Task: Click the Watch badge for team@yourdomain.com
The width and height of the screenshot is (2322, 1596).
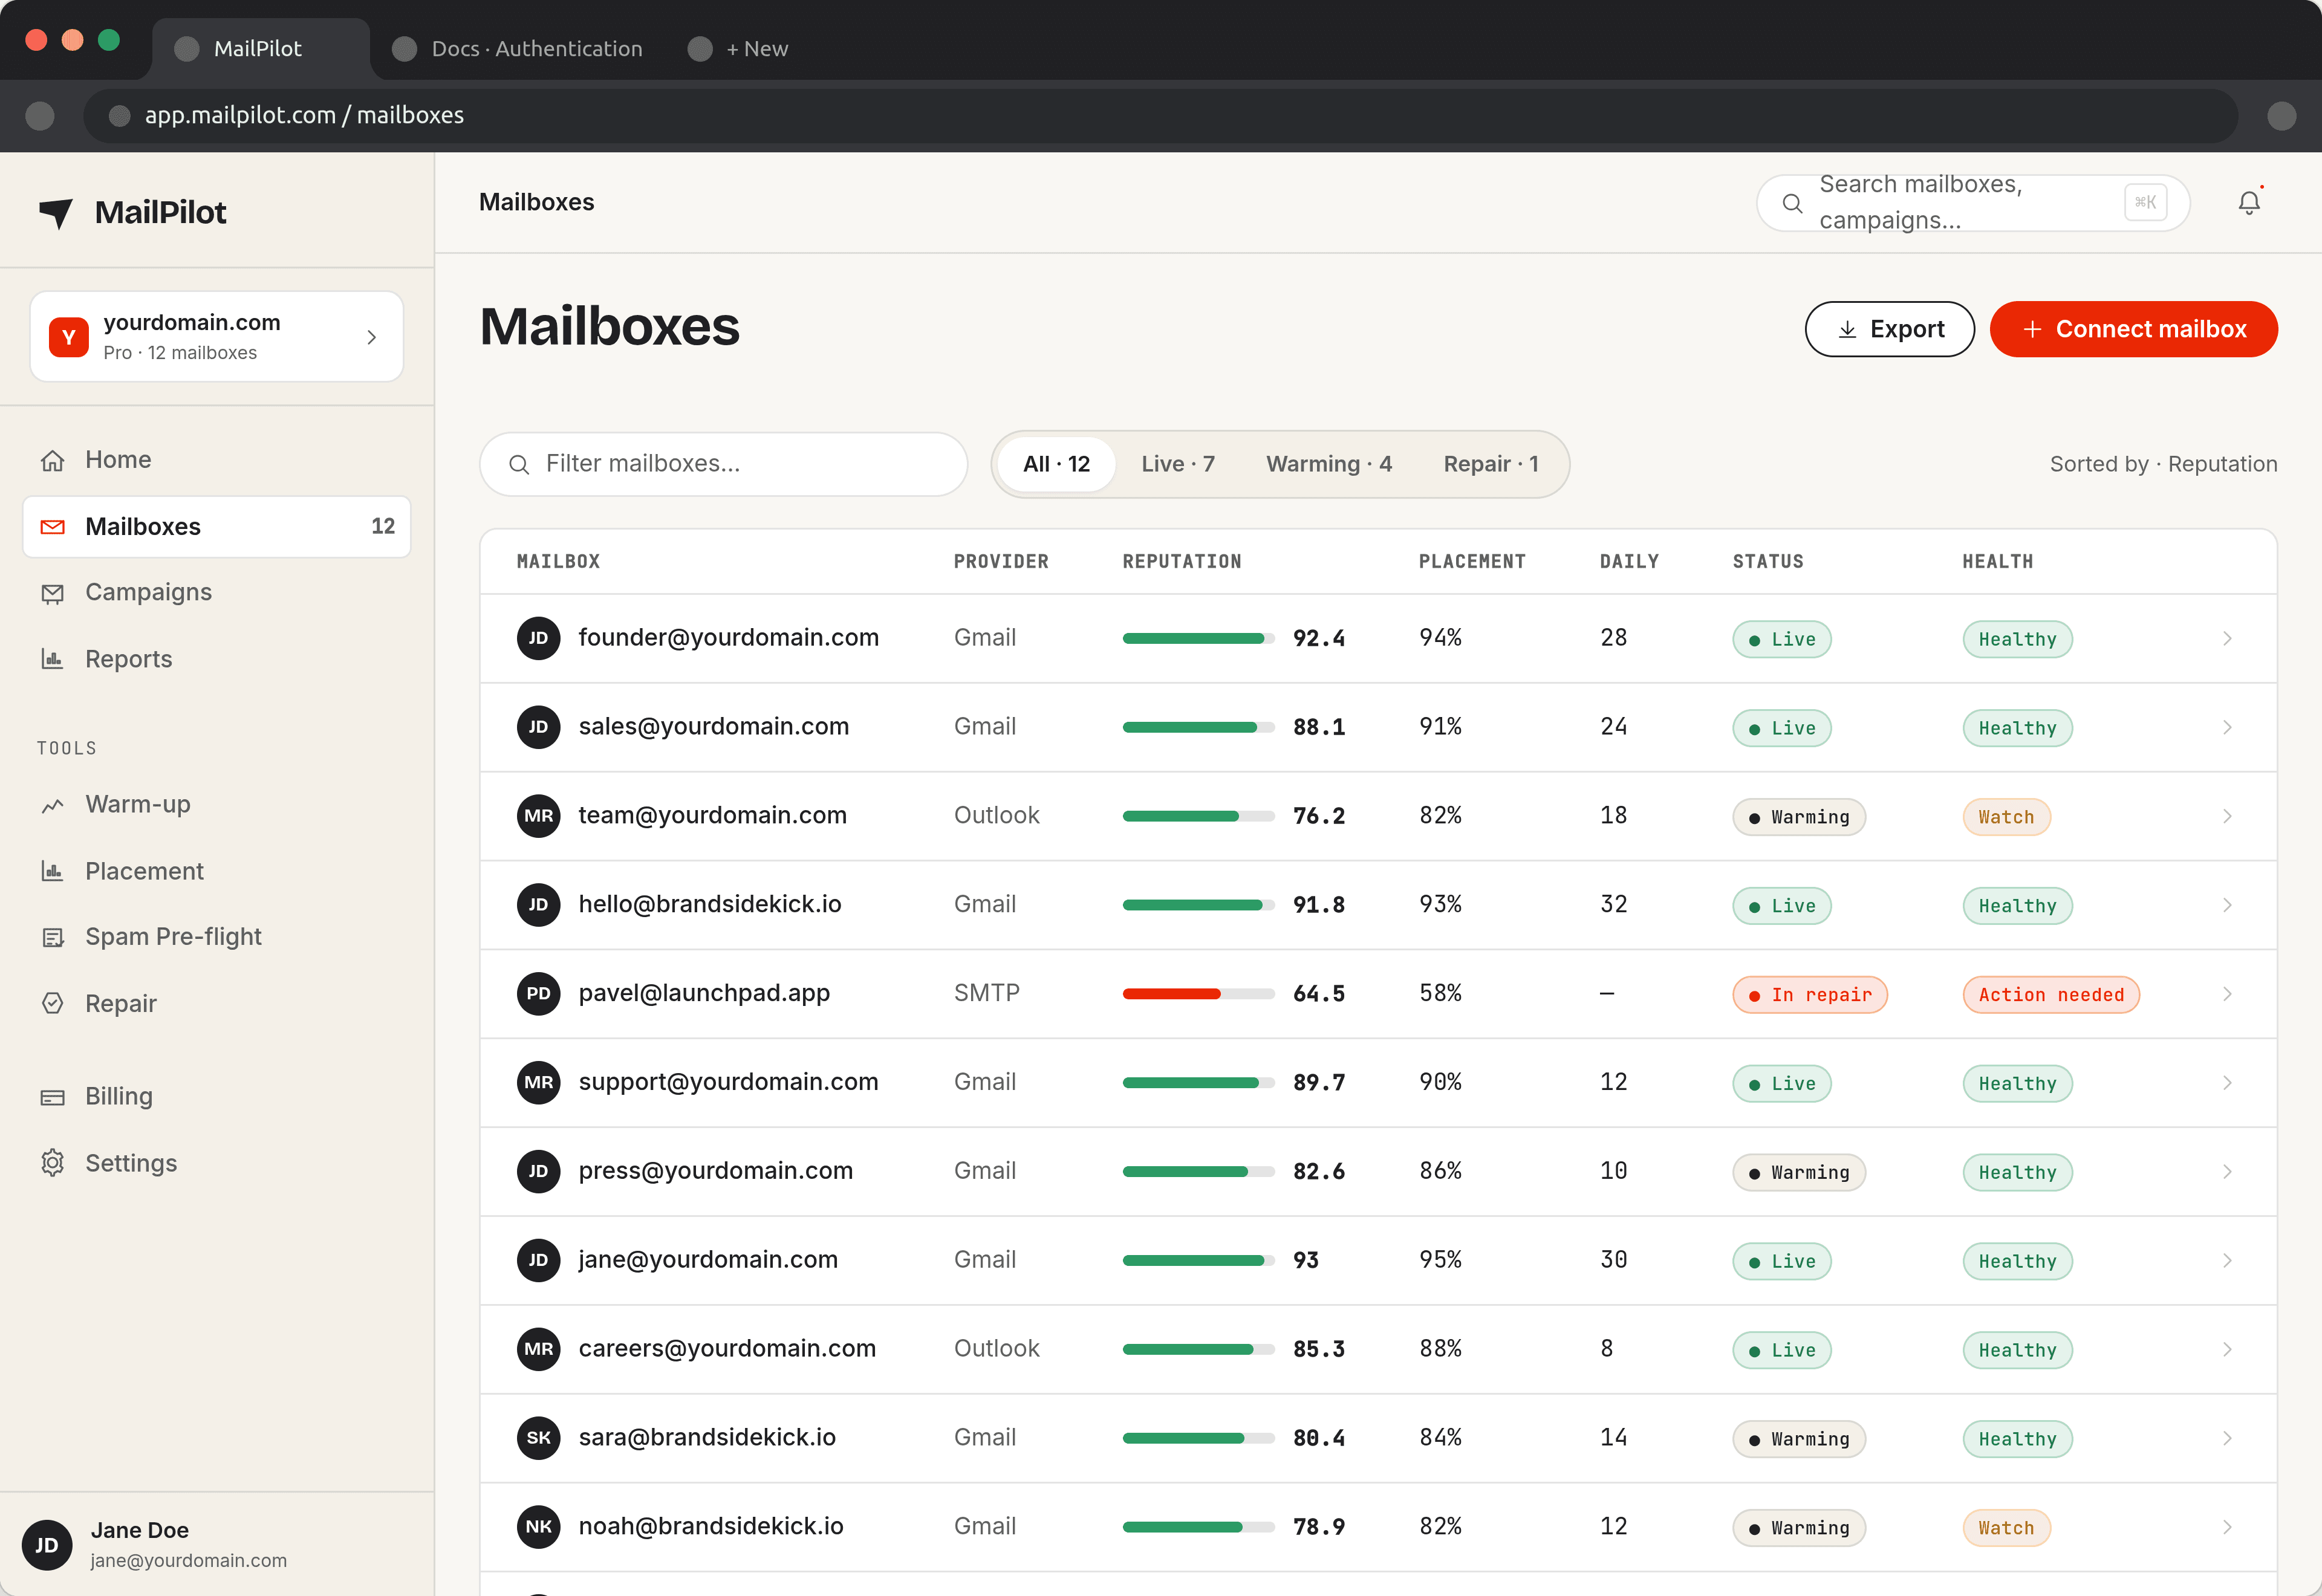Action: (2006, 817)
